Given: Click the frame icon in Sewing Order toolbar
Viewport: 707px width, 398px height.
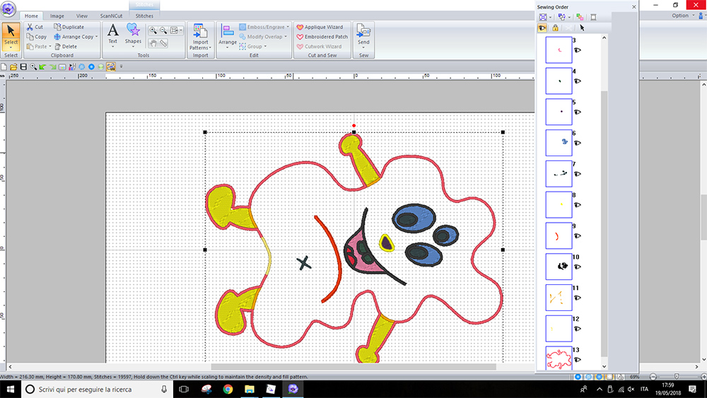Looking at the screenshot, I should pyautogui.click(x=593, y=17).
